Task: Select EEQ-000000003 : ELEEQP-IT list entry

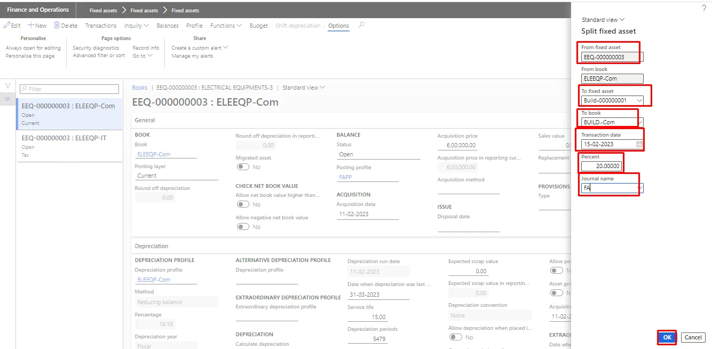Action: pyautogui.click(x=70, y=146)
